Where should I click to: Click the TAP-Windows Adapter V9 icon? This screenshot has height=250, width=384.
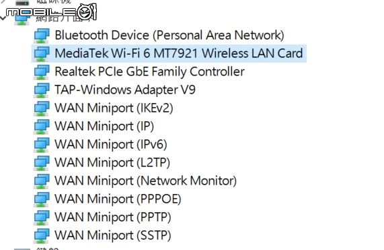42,90
